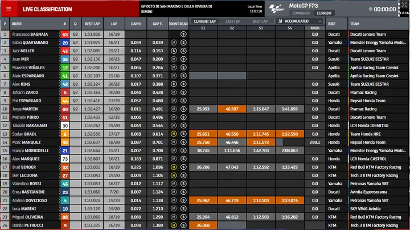The width and height of the screenshot is (410, 230).
Task: Click Jack Miller's front tyre S icon
Action: tap(174, 51)
